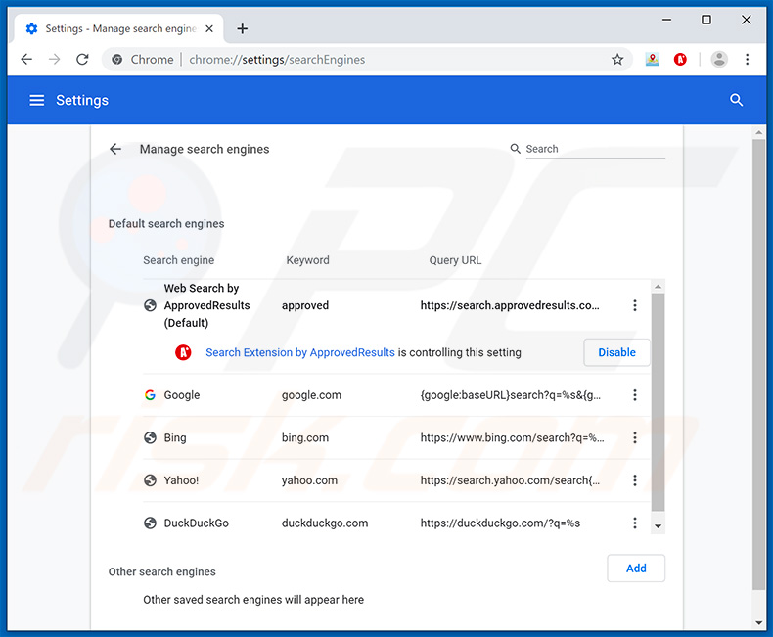Image resolution: width=773 pixels, height=637 pixels.
Task: Click the ApprovedResults extension icon beside controlling notice
Action: (183, 352)
